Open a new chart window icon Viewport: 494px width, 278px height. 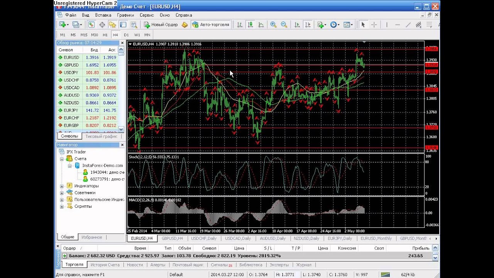[62, 24]
